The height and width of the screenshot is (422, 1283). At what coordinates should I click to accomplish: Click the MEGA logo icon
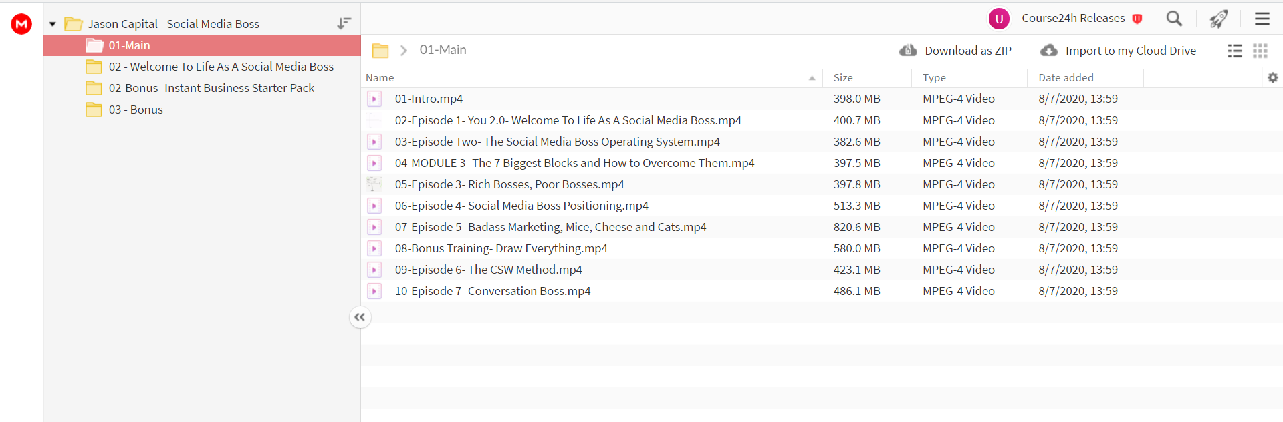click(x=21, y=24)
